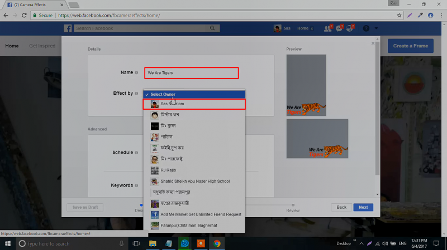Select RJ Rajib from owner list
This screenshot has height=250, width=447.
(194, 170)
